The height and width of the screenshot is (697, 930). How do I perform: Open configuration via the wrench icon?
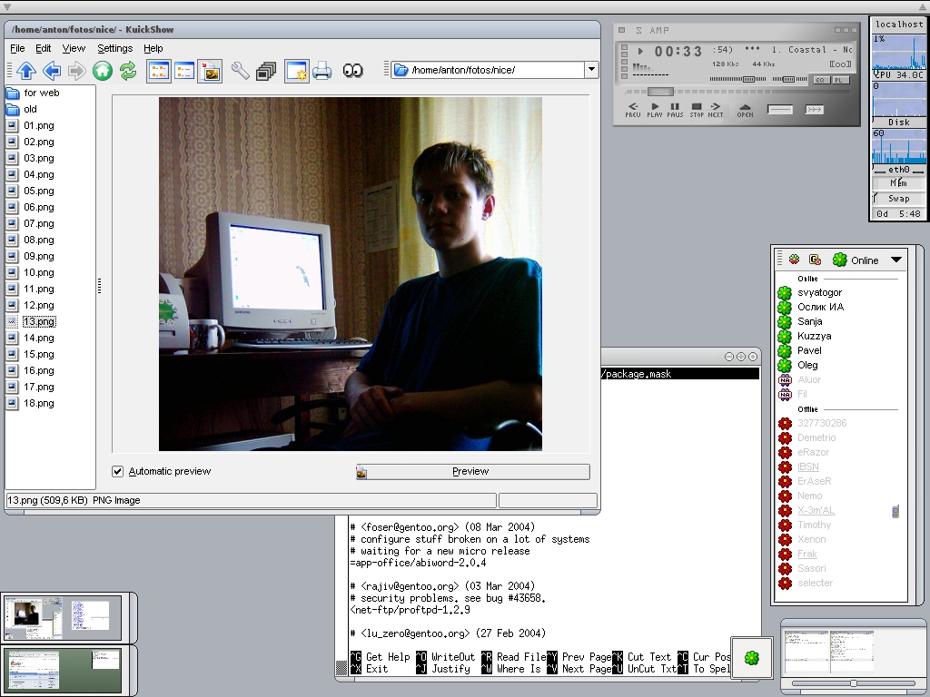[x=240, y=71]
